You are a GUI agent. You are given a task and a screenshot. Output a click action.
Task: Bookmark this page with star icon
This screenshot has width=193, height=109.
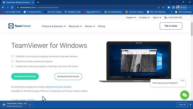pos(163,7)
